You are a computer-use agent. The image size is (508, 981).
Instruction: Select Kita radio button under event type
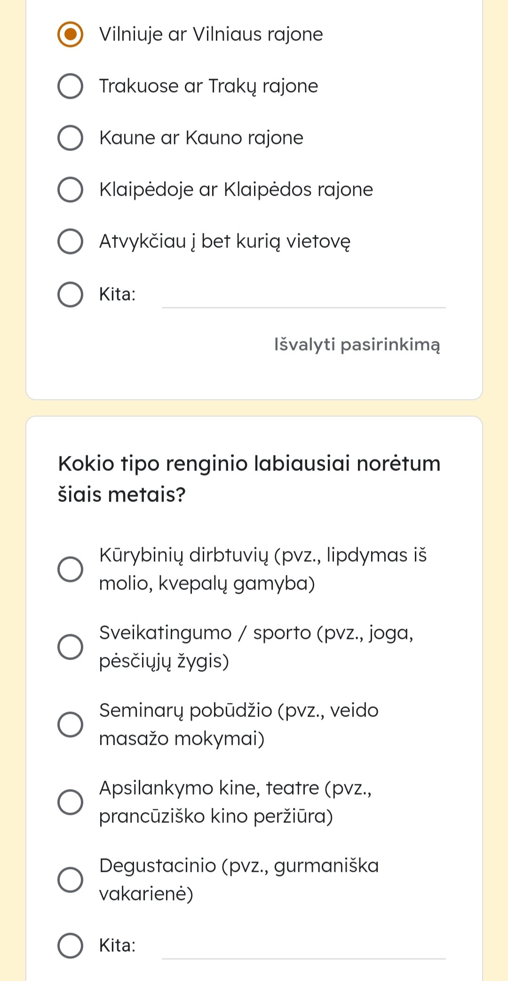click(70, 946)
